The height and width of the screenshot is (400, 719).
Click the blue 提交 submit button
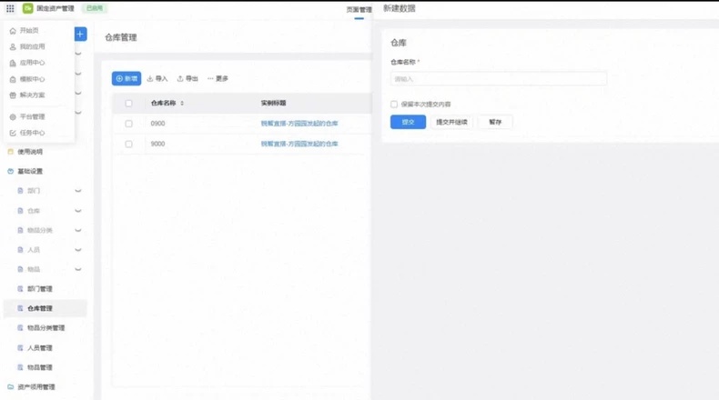coord(408,122)
